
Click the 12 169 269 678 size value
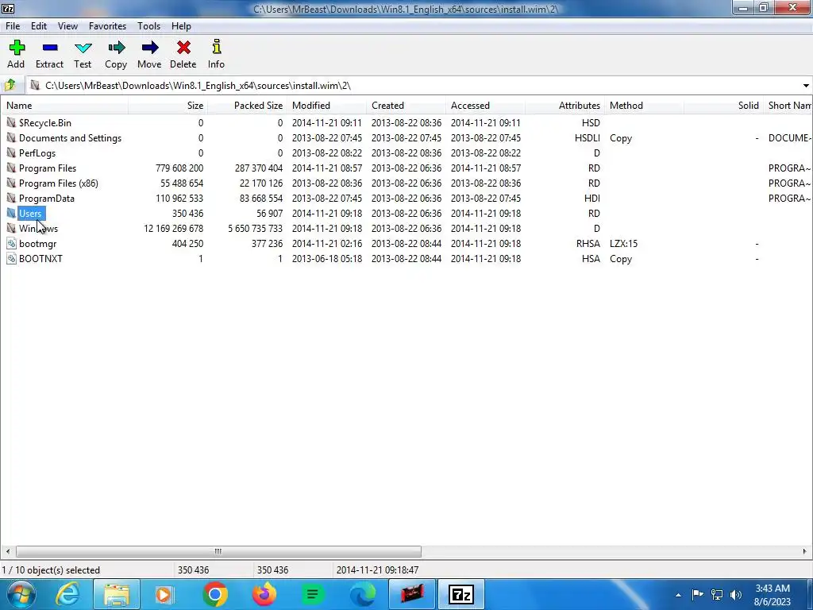click(x=173, y=228)
